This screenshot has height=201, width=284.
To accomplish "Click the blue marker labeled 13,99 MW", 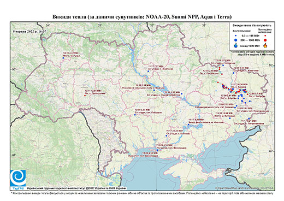I will pos(230,118).
